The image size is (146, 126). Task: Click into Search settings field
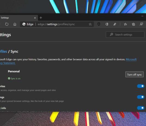tap(125, 35)
